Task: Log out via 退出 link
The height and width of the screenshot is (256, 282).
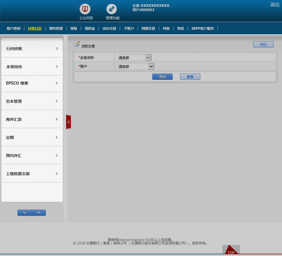Action: pyautogui.click(x=275, y=5)
